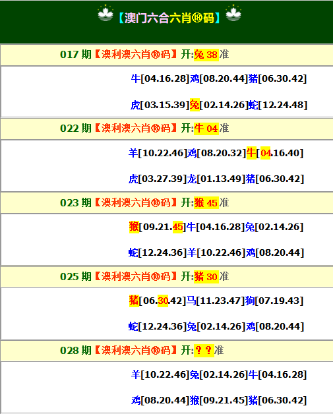Click highlighted 牛[04.16.40] entry
333x414 pixels.
click(275, 153)
